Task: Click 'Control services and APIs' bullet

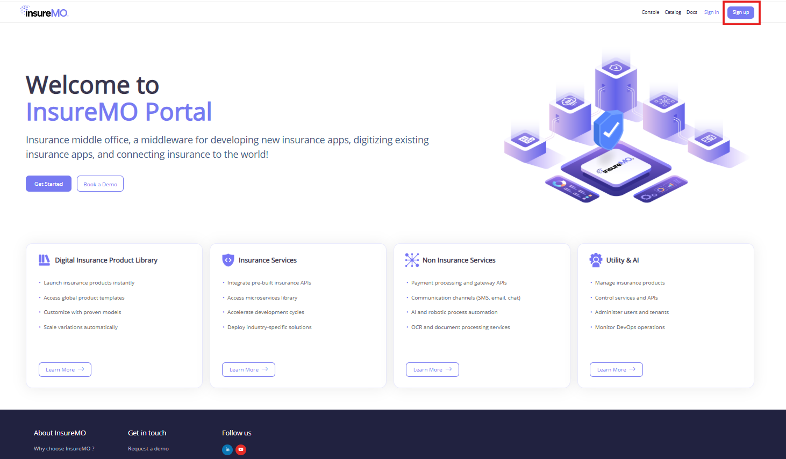Action: tap(626, 298)
